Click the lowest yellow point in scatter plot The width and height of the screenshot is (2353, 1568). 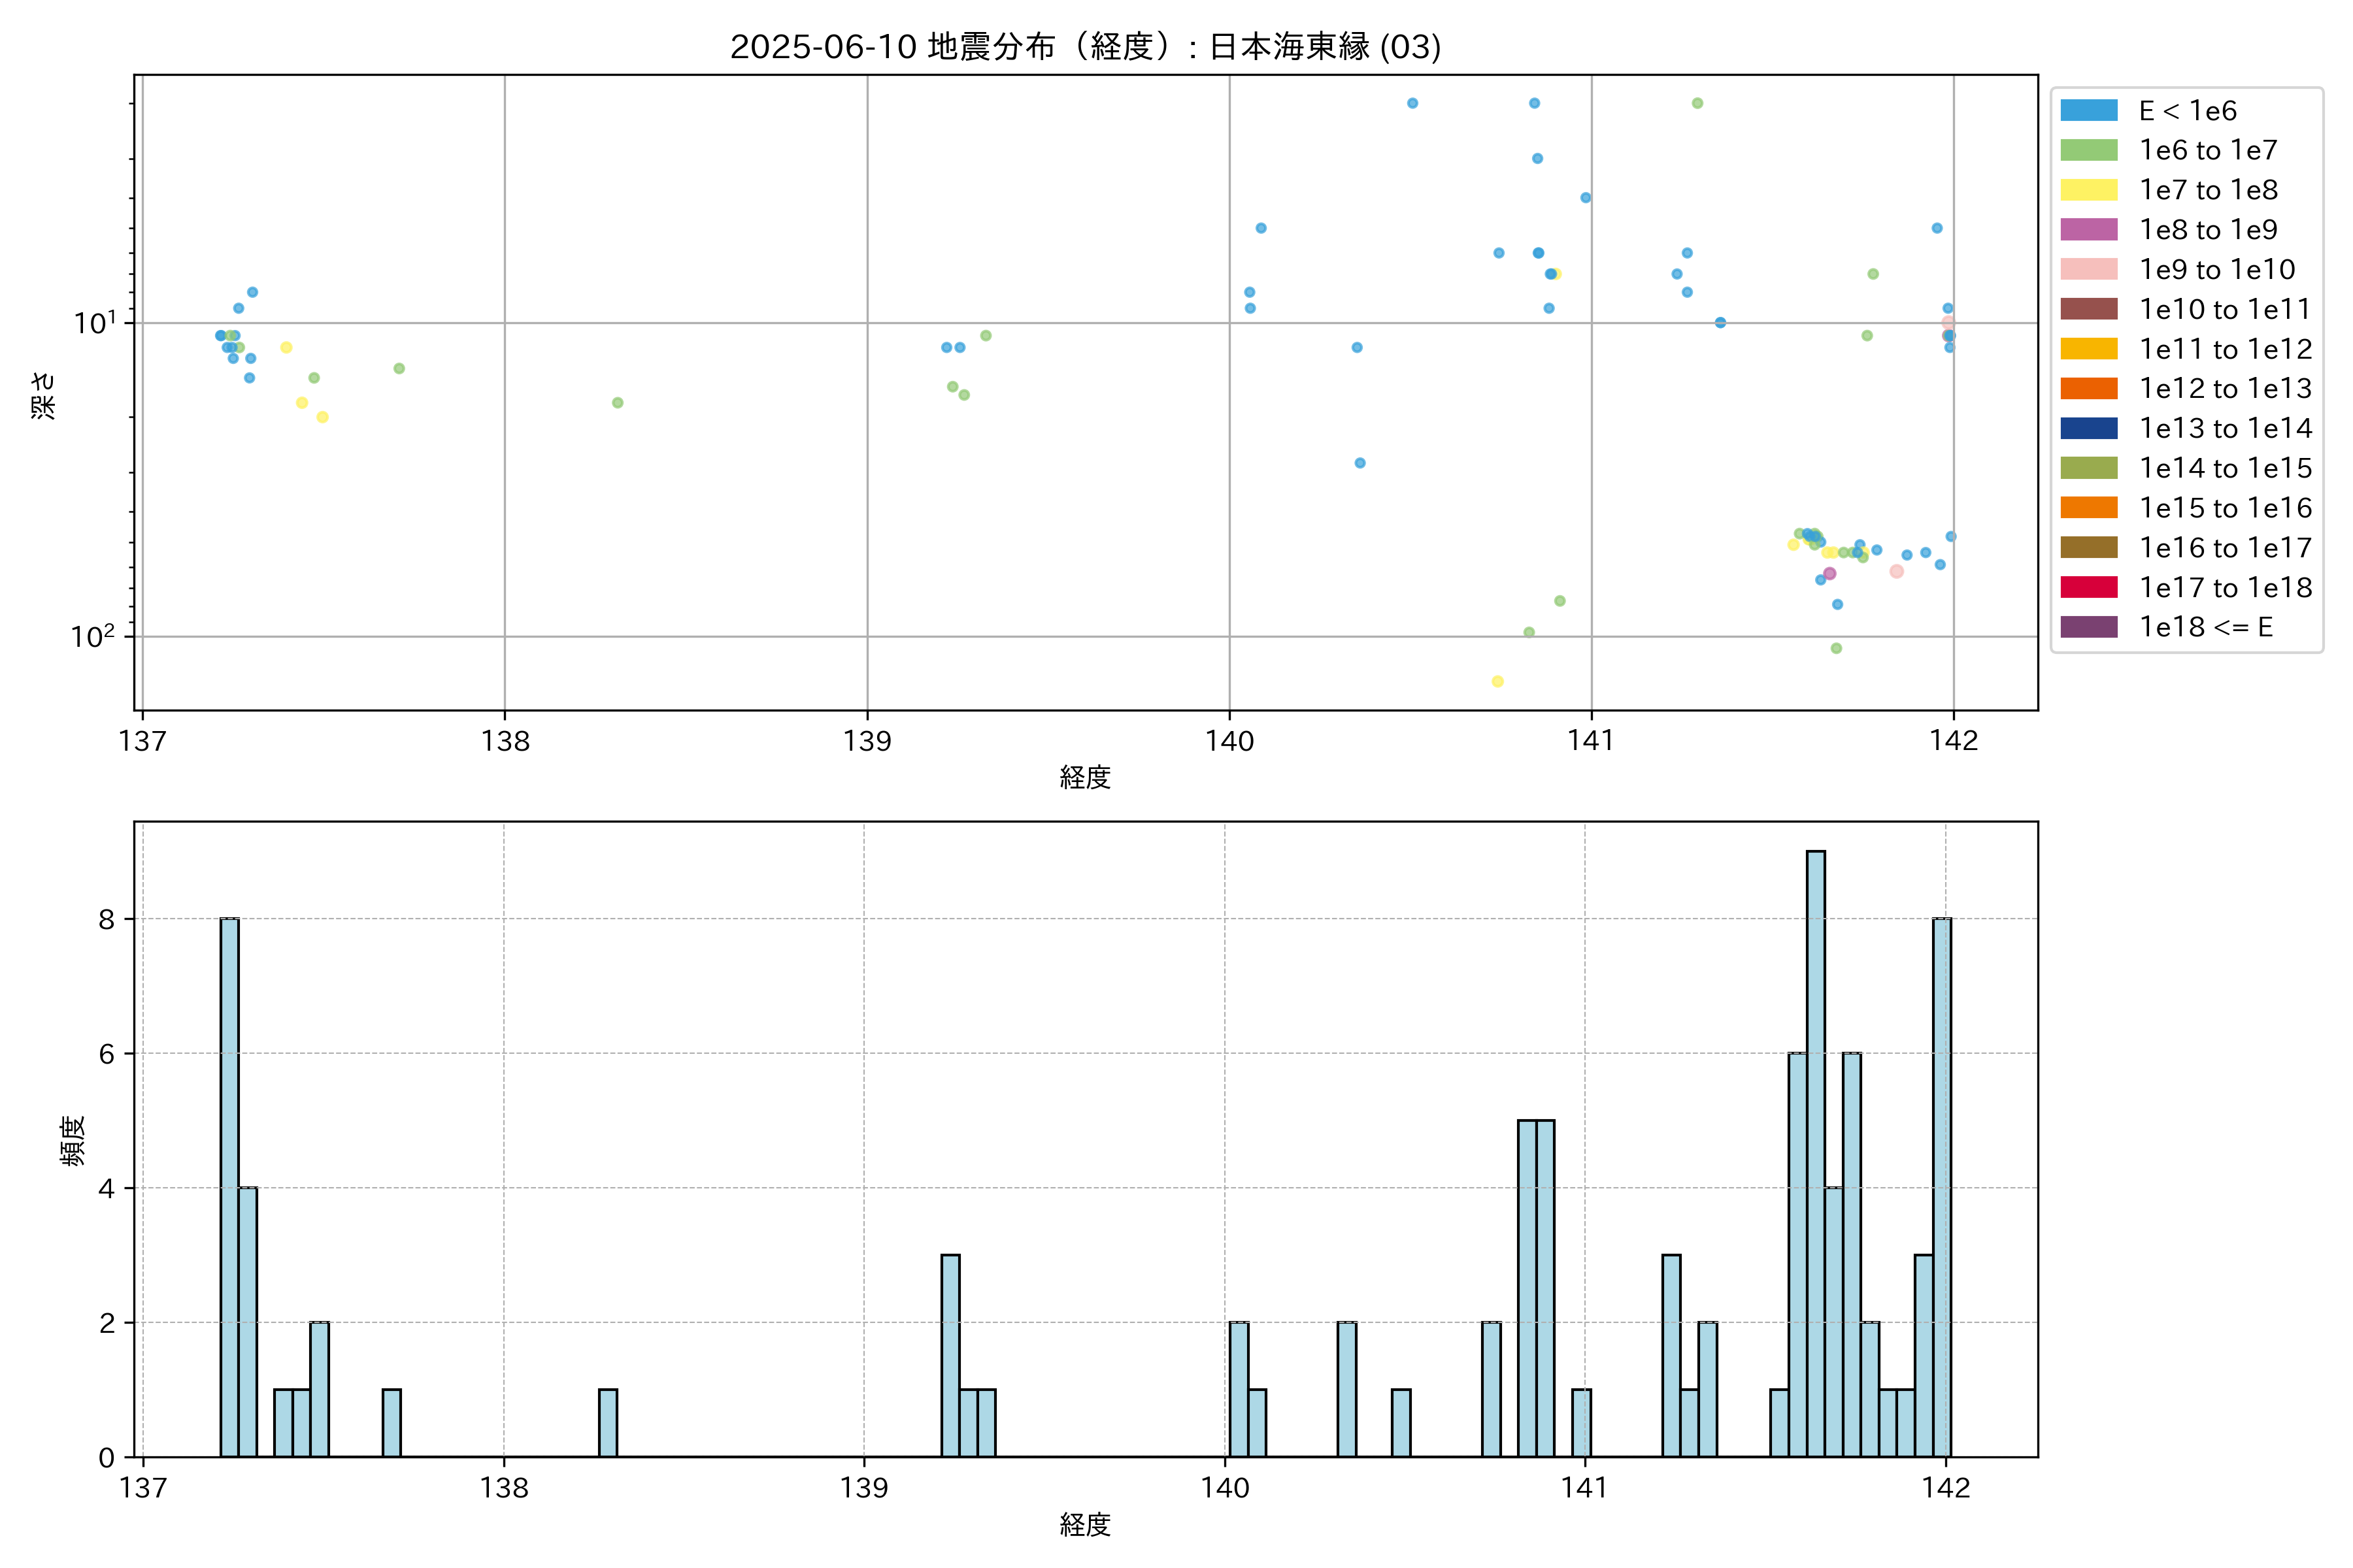tap(1497, 681)
